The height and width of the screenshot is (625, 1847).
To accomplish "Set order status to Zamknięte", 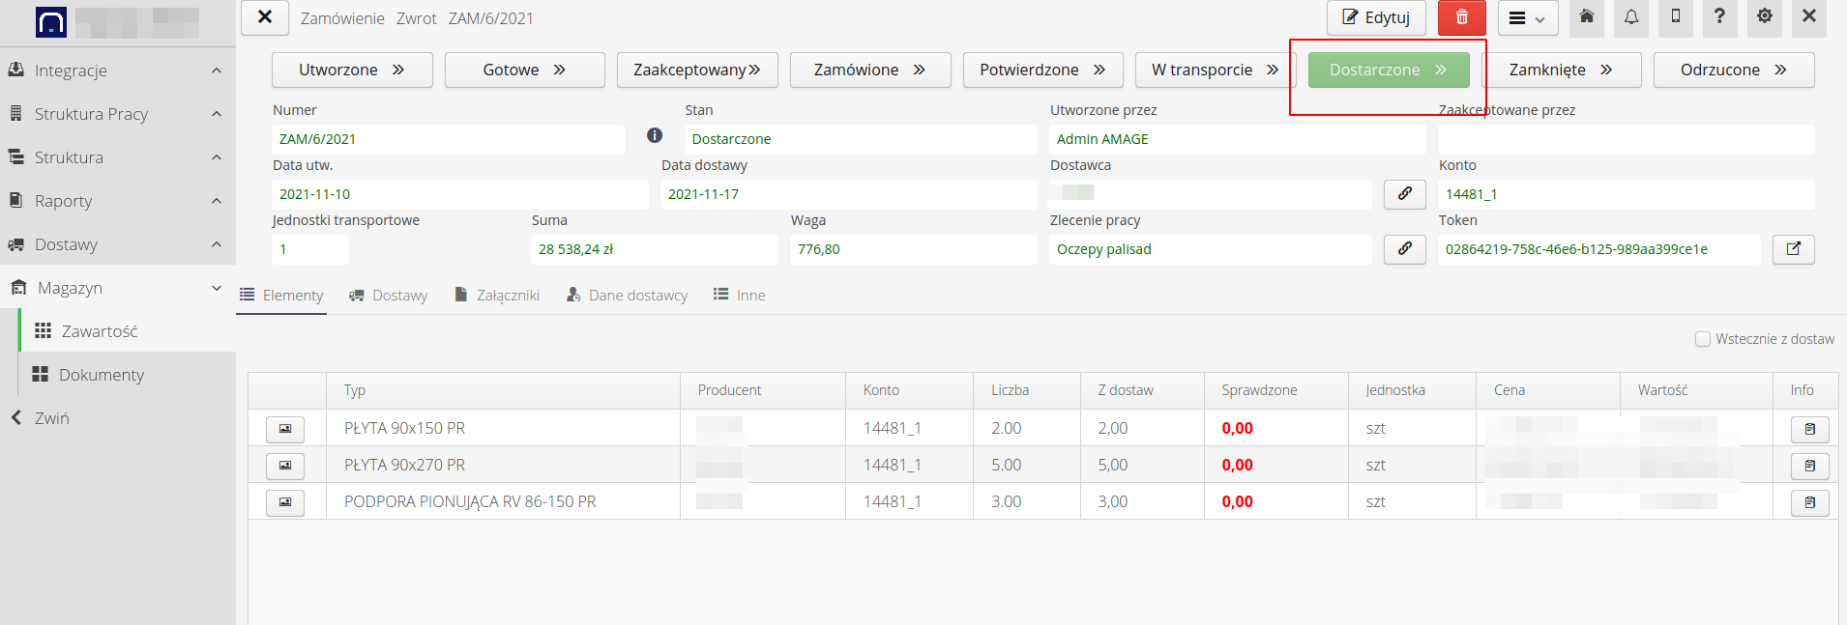I will click(x=1561, y=71).
